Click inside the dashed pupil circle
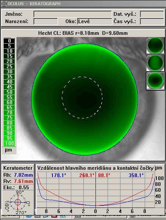This screenshot has width=166, height=220. [82, 98]
